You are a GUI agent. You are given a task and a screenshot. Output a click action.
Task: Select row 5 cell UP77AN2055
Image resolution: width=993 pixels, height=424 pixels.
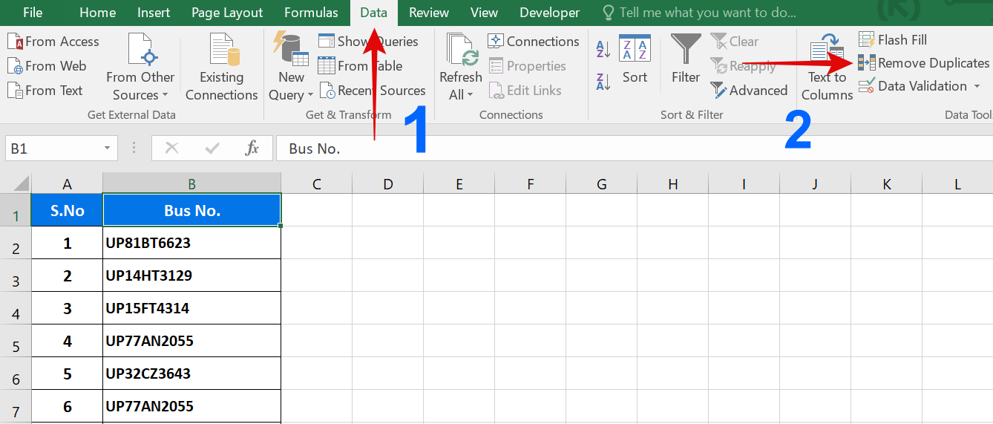click(192, 341)
